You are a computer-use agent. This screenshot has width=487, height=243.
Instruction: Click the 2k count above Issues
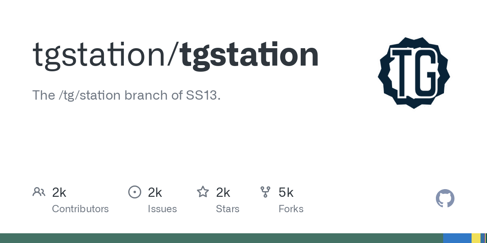pyautogui.click(x=155, y=192)
